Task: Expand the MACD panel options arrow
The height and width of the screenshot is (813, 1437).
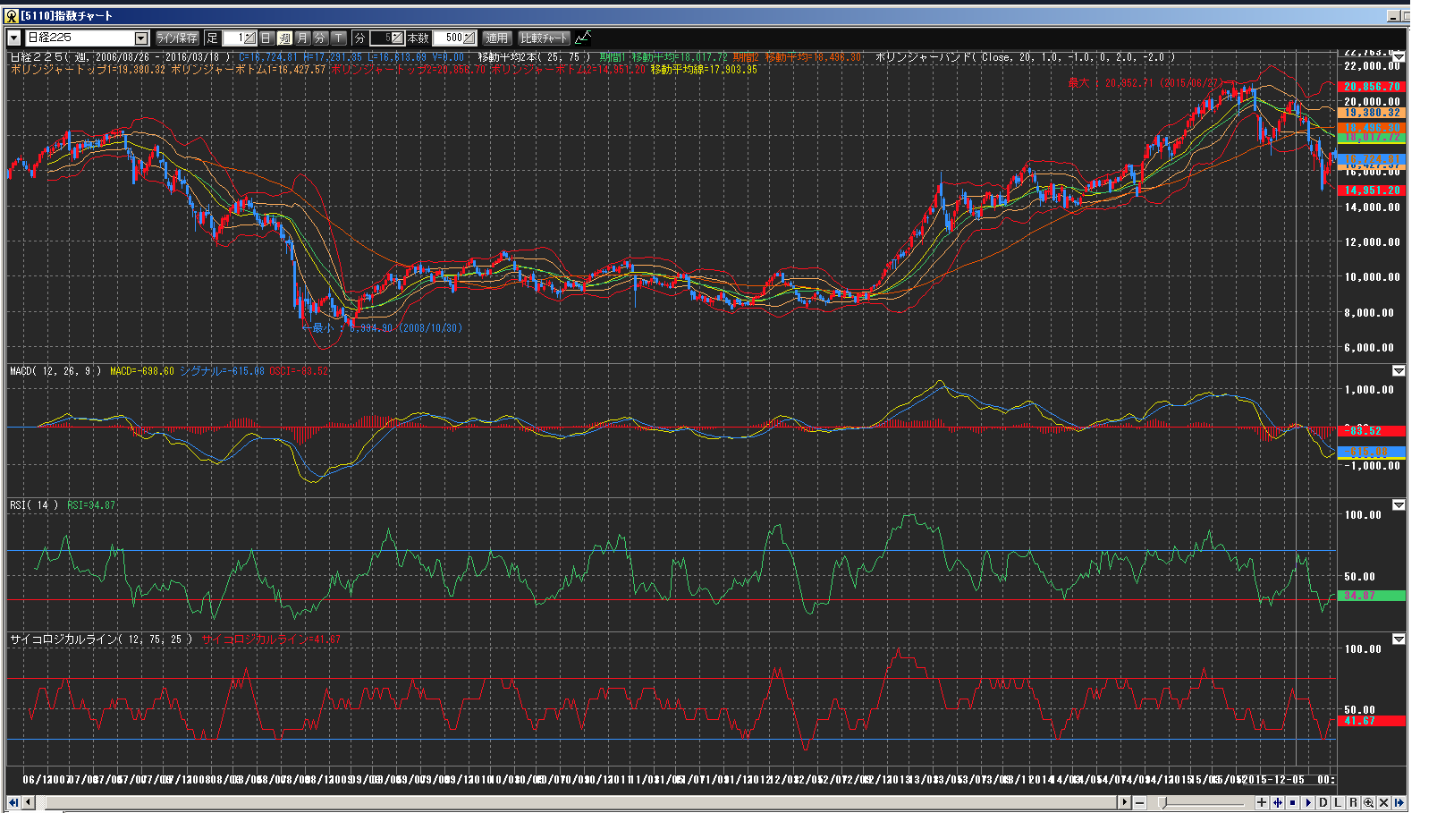Action: [x=1399, y=371]
